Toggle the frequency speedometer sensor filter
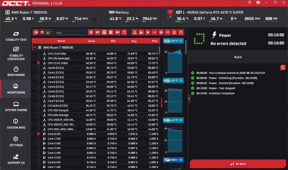 click(x=168, y=32)
